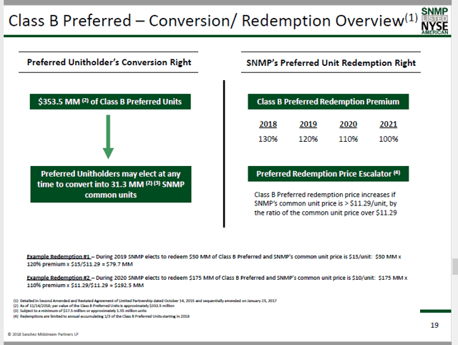
Task: Click the '© 2018 Sanchez Midstream Partners LP' copyright text
Action: click(x=43, y=334)
